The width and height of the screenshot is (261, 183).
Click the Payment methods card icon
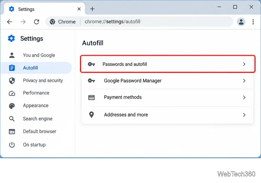tap(91, 97)
